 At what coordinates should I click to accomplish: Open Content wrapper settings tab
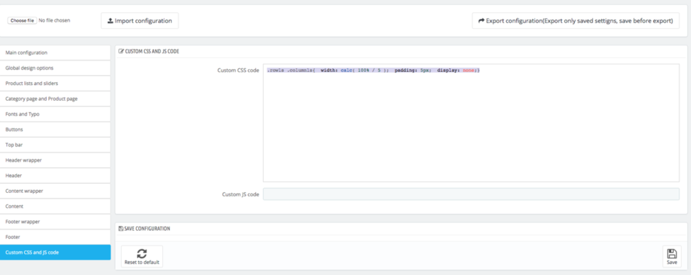pos(55,191)
